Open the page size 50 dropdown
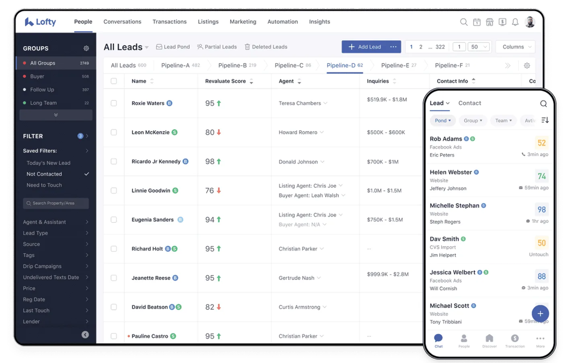The width and height of the screenshot is (563, 363). 479,47
